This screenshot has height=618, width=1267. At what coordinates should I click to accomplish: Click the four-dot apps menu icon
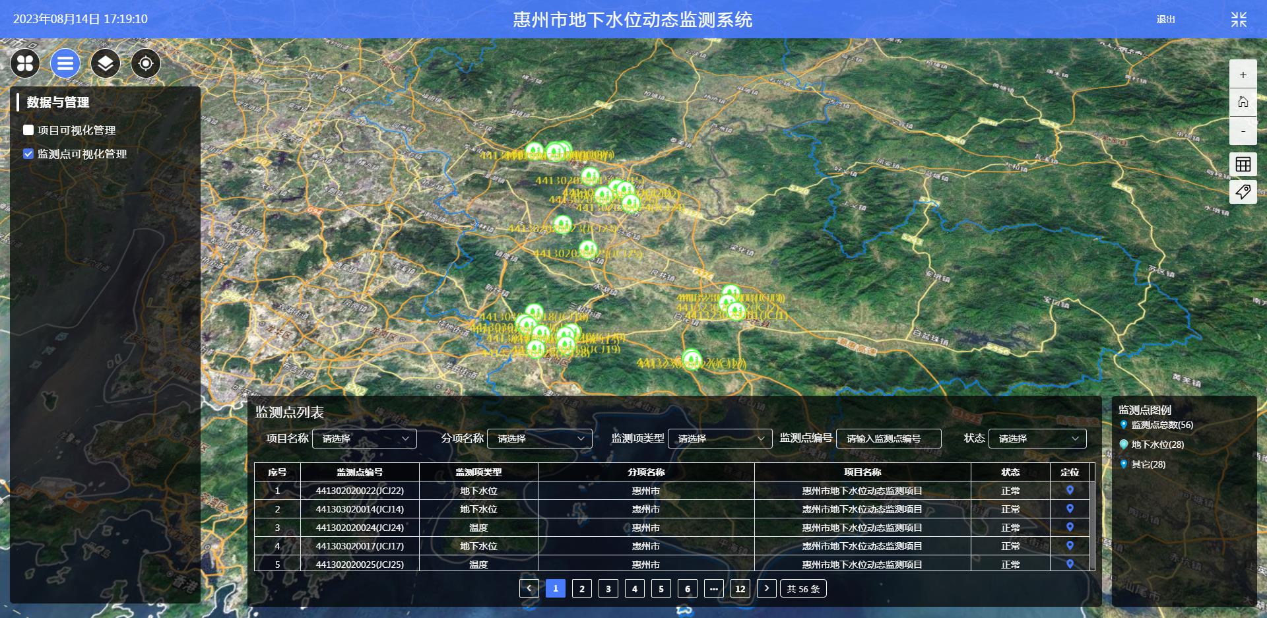[x=25, y=63]
